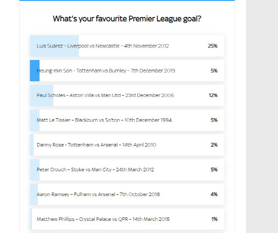The image size is (278, 233).
Task: Click the 5% result for Le Tissier
Action: 214,120
